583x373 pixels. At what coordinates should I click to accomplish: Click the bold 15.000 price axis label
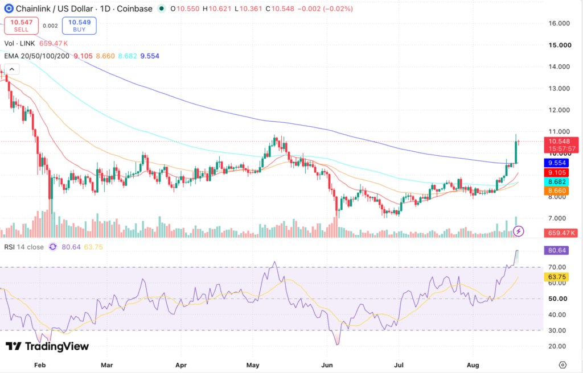coord(560,45)
